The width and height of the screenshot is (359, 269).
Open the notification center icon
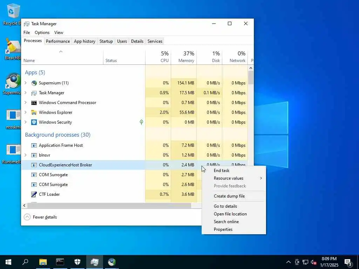pos(348,262)
